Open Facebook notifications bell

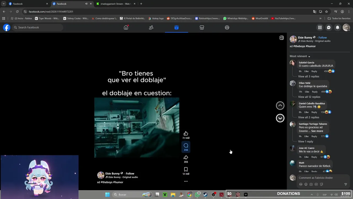[x=338, y=27]
